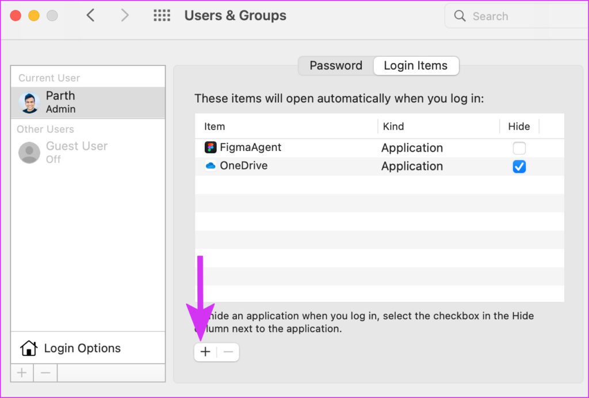The width and height of the screenshot is (589, 398).
Task: Click the OneDrive cloud icon
Action: point(211,166)
